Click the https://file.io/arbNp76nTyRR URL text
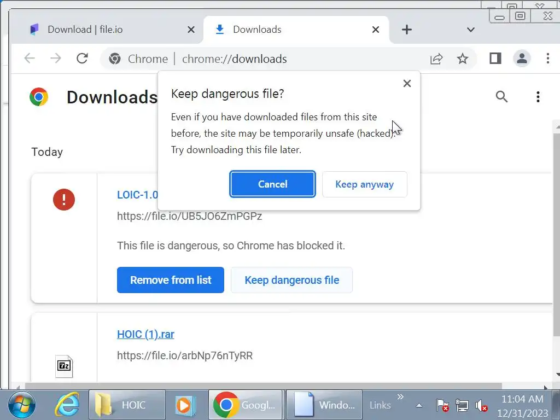 tap(185, 355)
